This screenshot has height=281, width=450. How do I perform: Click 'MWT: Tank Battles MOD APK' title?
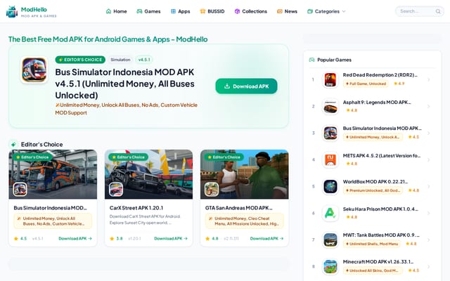[x=381, y=235]
